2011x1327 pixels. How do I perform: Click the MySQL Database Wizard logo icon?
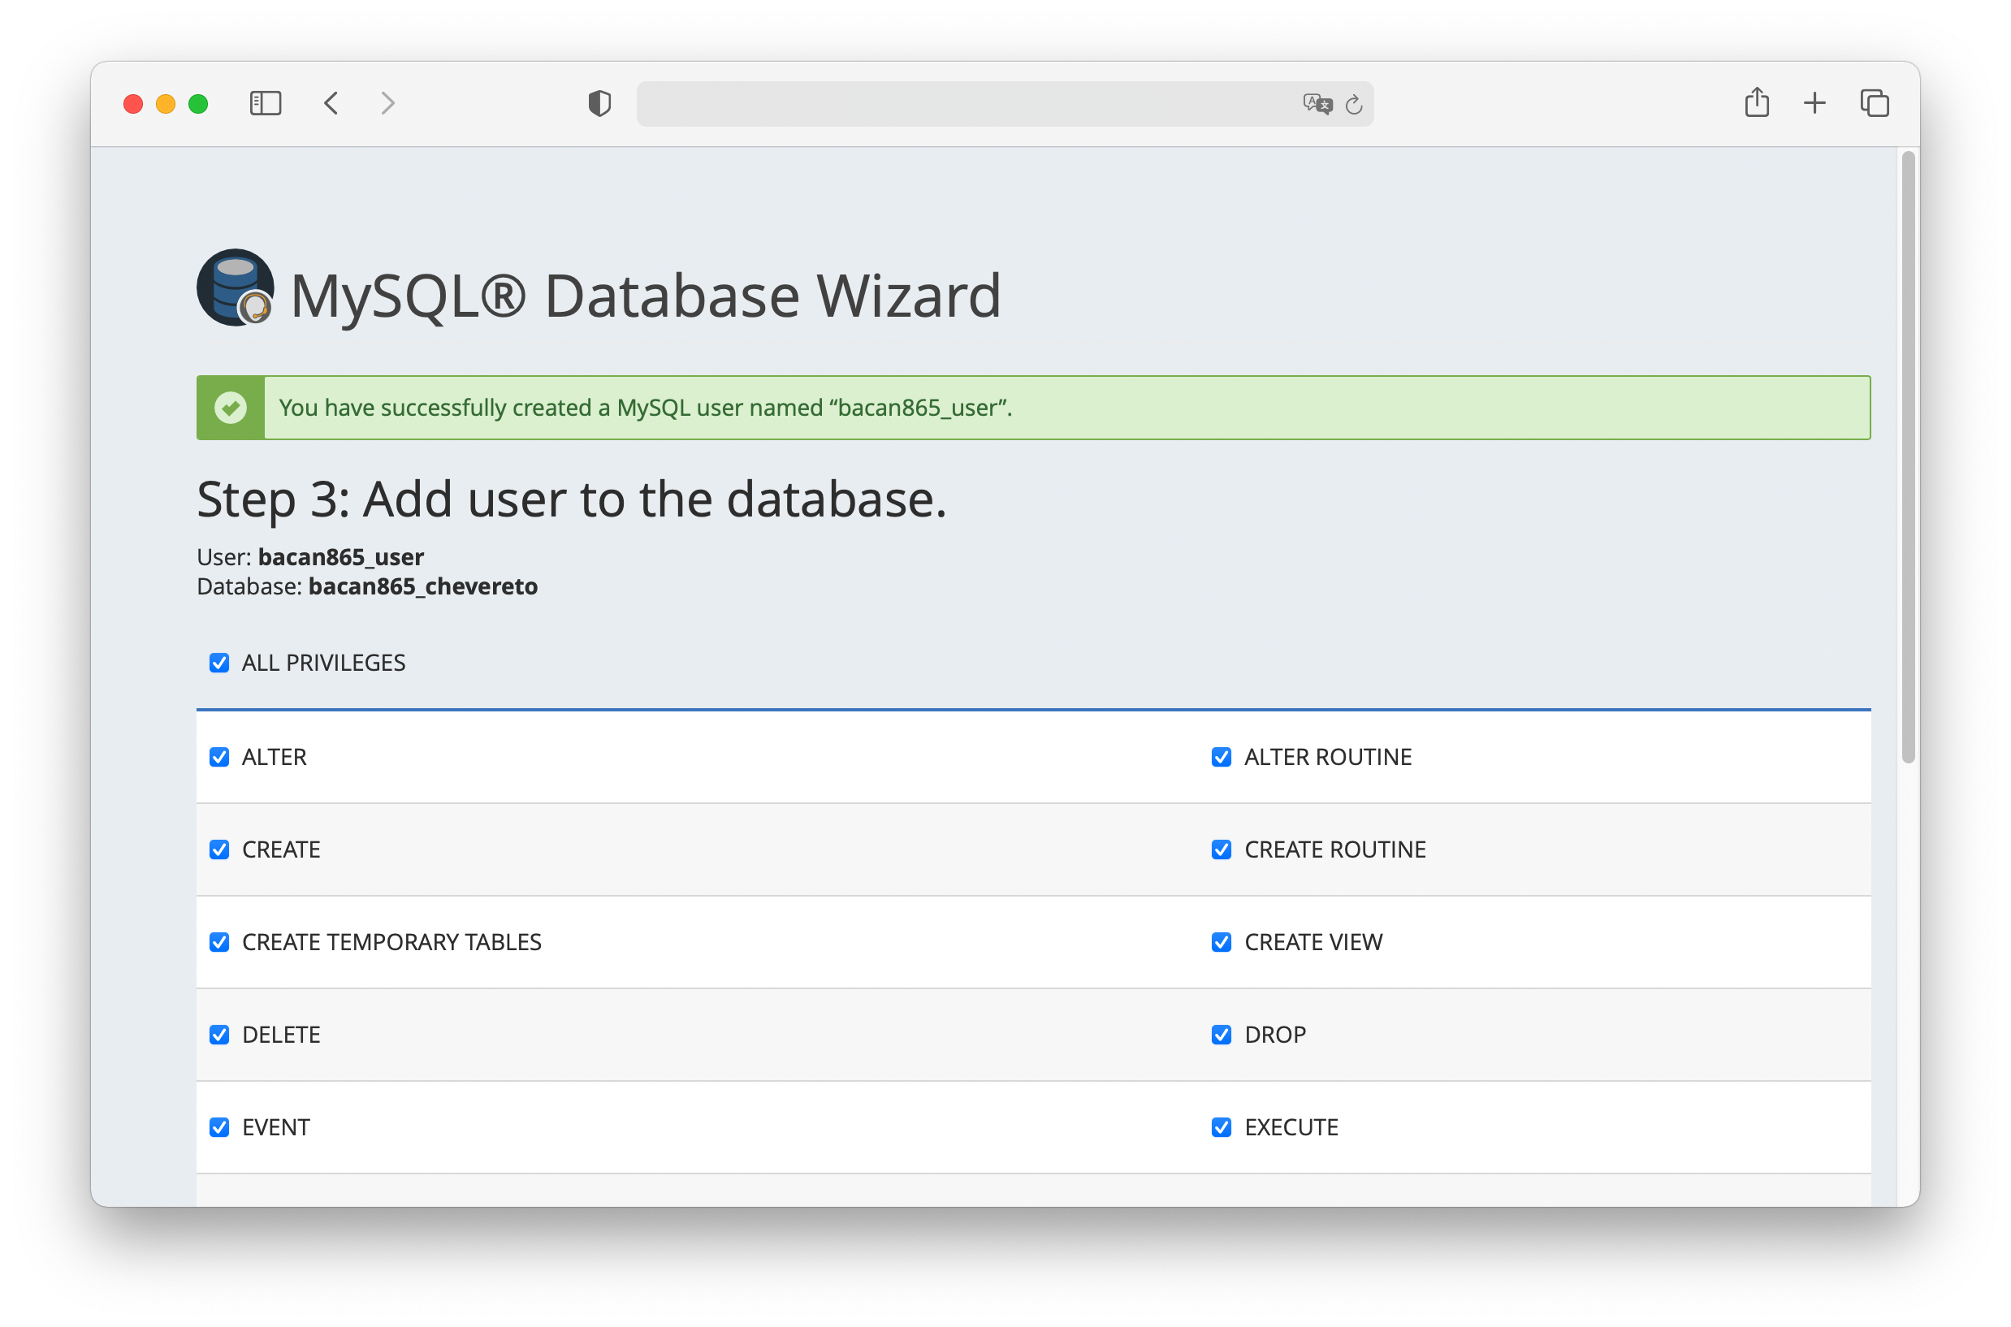[236, 287]
